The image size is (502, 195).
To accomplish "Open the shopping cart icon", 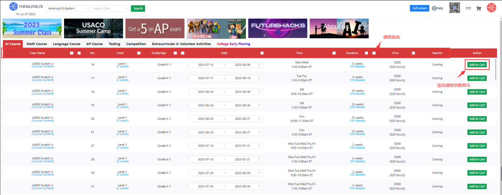I will pyautogui.click(x=479, y=8).
